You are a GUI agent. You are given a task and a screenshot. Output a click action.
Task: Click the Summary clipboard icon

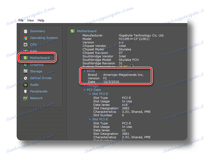[x=26, y=31]
